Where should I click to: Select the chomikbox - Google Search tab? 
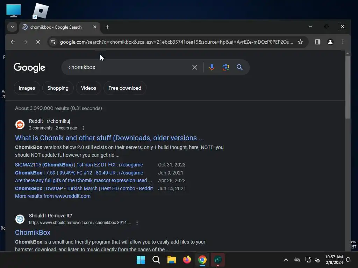pyautogui.click(x=60, y=27)
